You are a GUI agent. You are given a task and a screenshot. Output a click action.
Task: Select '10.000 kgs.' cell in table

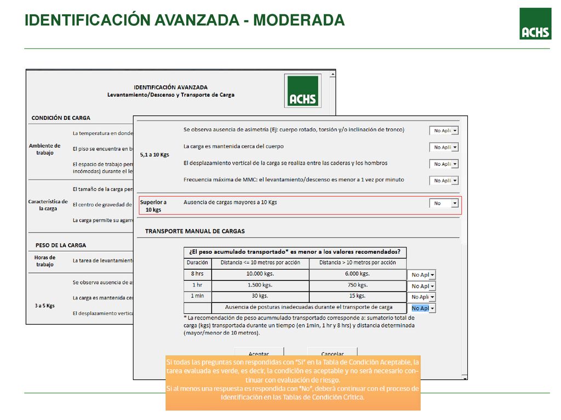tap(260, 274)
